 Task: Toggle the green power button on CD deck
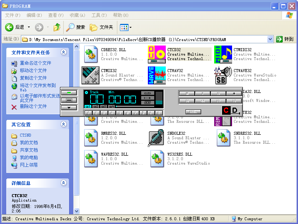[69, 93]
